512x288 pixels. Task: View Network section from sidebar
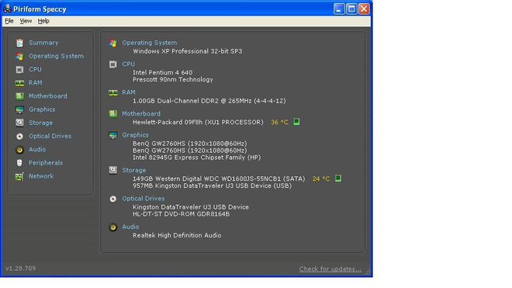[41, 176]
